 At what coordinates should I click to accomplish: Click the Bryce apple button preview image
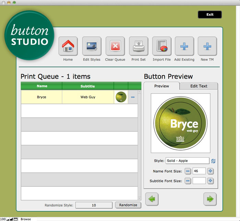[181, 123]
